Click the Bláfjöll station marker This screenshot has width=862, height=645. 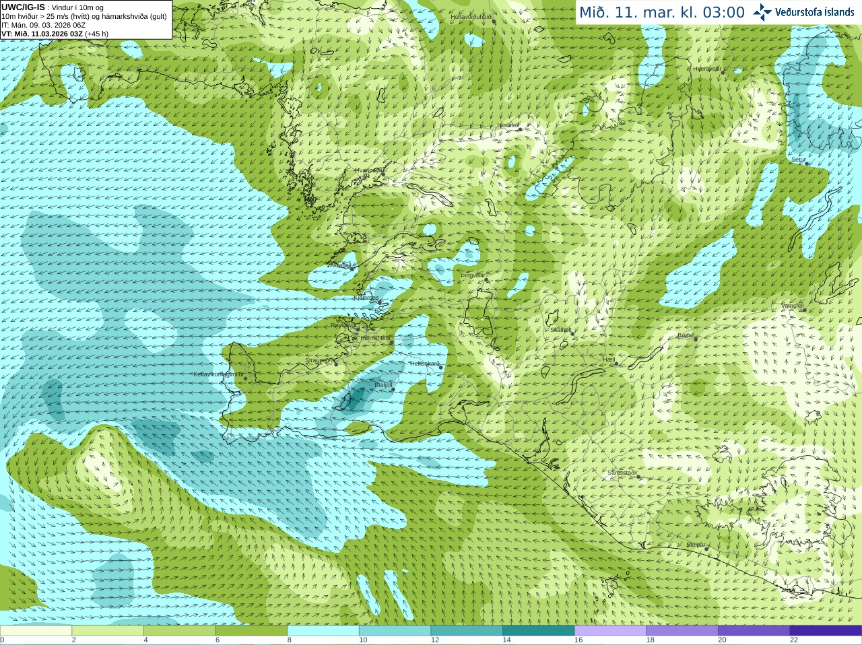click(x=393, y=389)
